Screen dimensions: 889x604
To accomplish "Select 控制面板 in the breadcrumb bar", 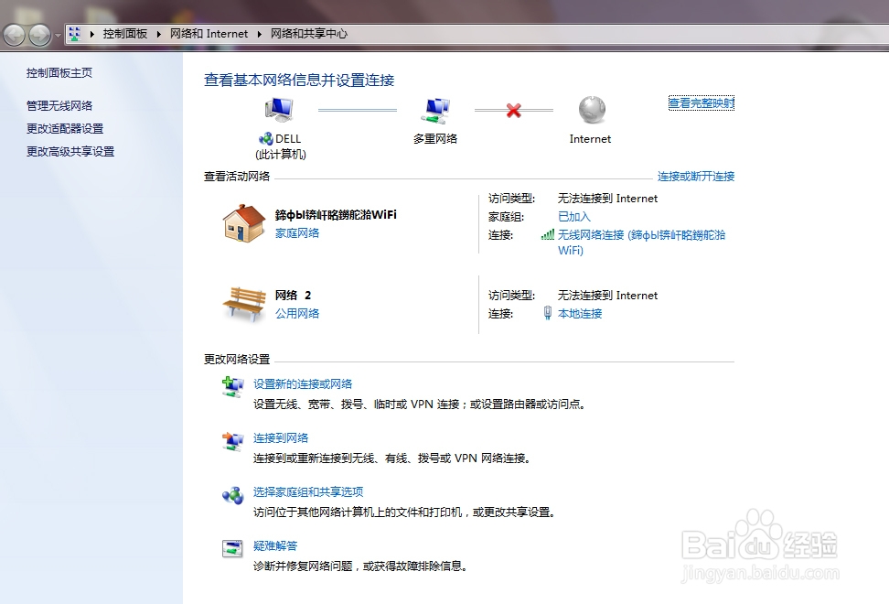I will [125, 33].
